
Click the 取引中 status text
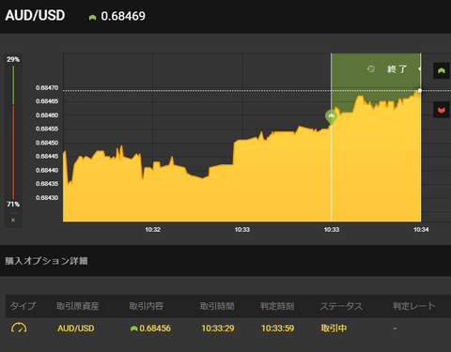(334, 329)
